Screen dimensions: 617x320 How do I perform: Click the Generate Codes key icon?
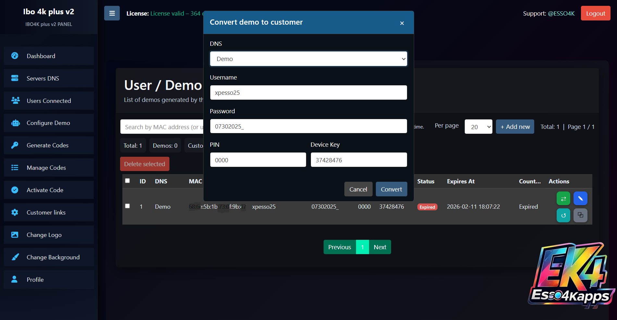15,145
